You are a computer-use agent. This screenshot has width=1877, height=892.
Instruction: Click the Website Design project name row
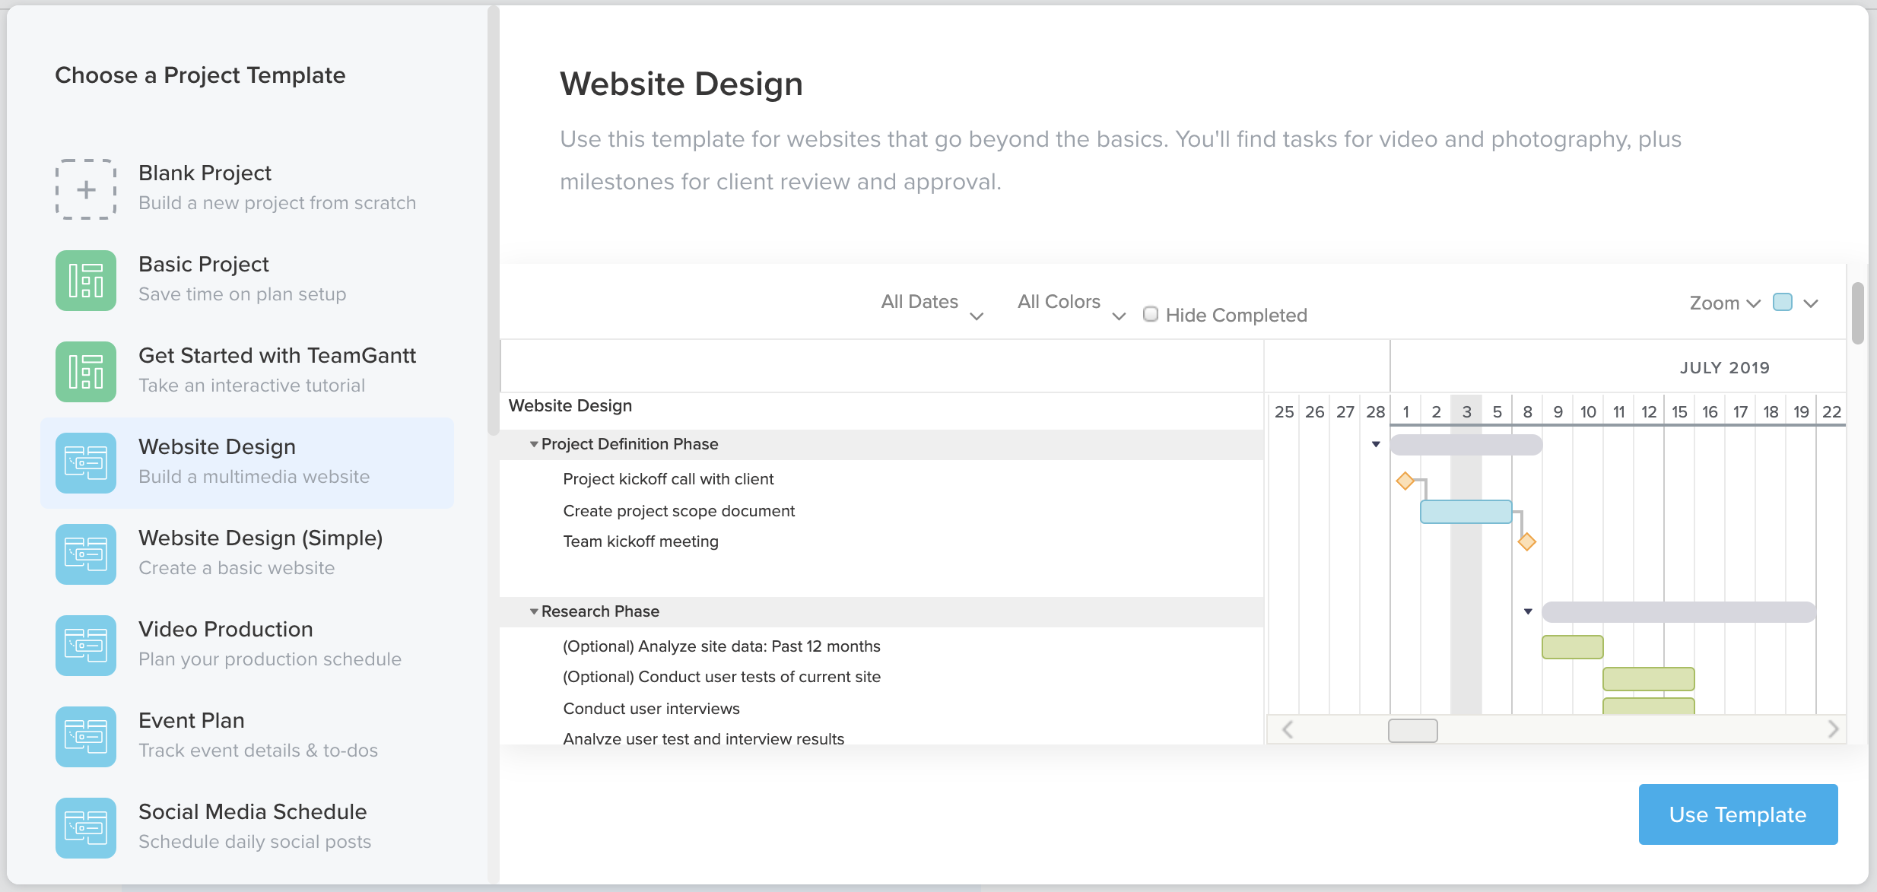(x=570, y=405)
